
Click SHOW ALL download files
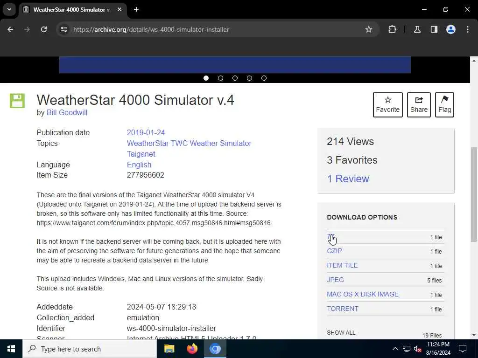tap(341, 332)
